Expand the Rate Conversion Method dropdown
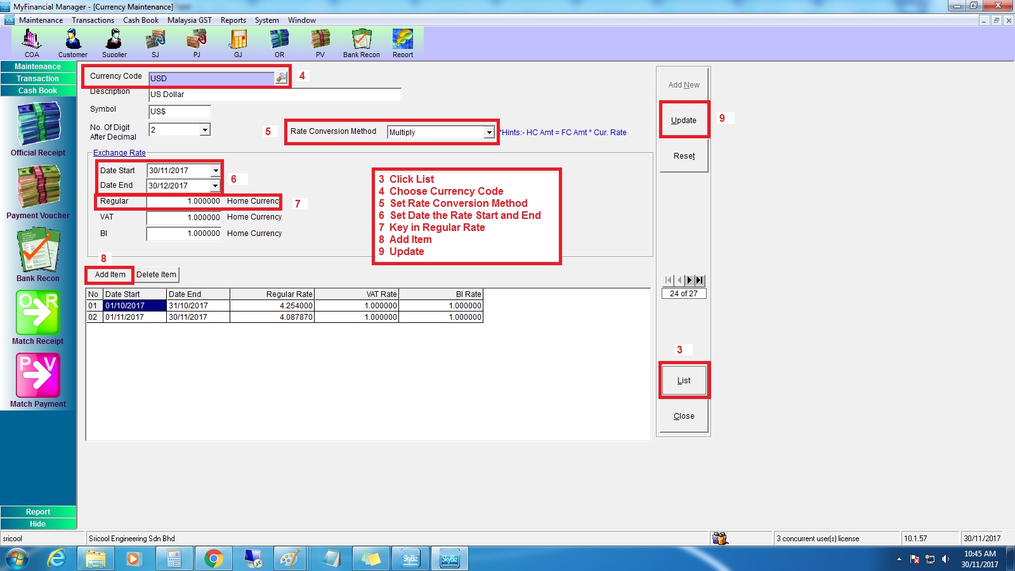This screenshot has width=1015, height=571. 488,133
